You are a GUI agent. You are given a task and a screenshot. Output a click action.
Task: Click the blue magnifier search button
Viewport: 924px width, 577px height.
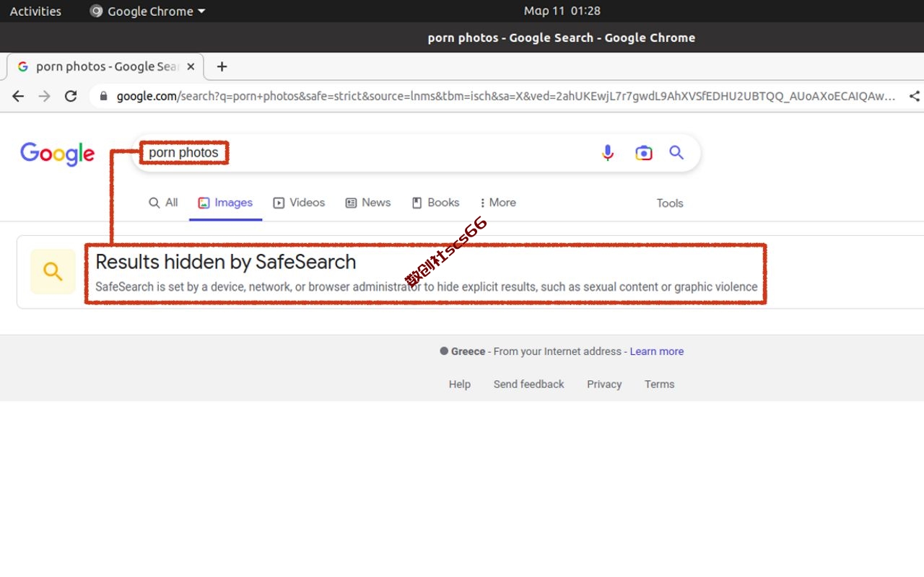676,152
